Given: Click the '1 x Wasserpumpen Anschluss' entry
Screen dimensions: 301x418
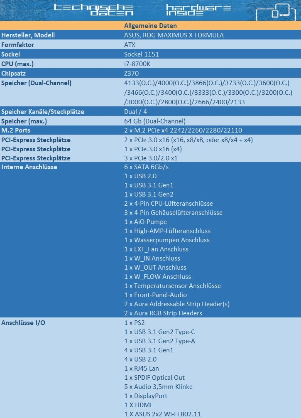Looking at the screenshot, I should point(167,240).
